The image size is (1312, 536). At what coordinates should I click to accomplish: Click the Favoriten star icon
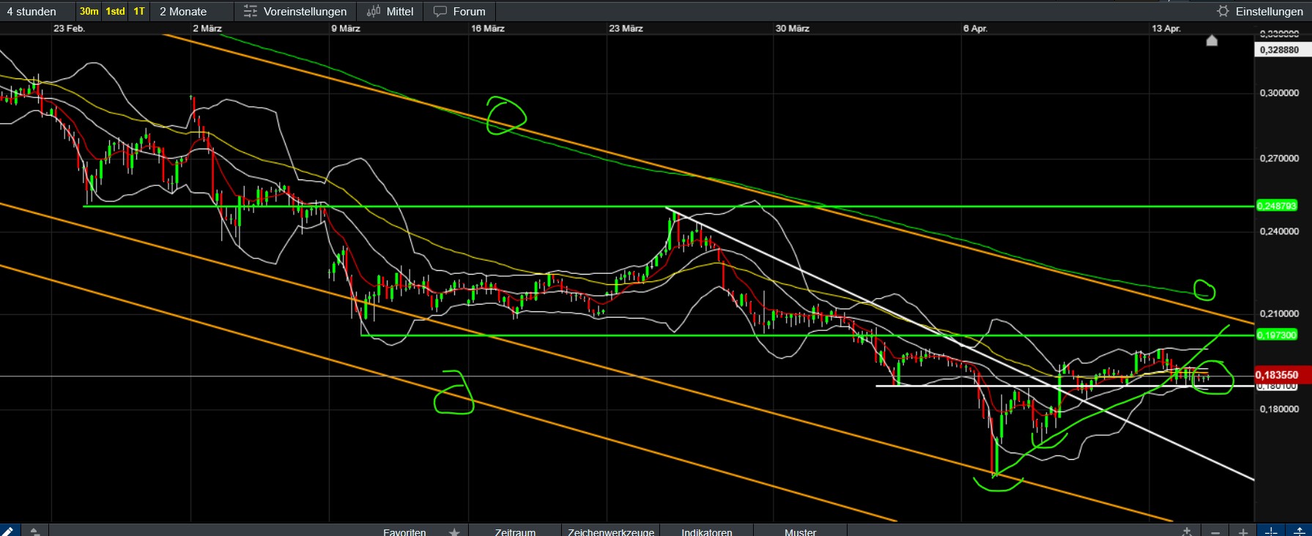[x=454, y=532]
